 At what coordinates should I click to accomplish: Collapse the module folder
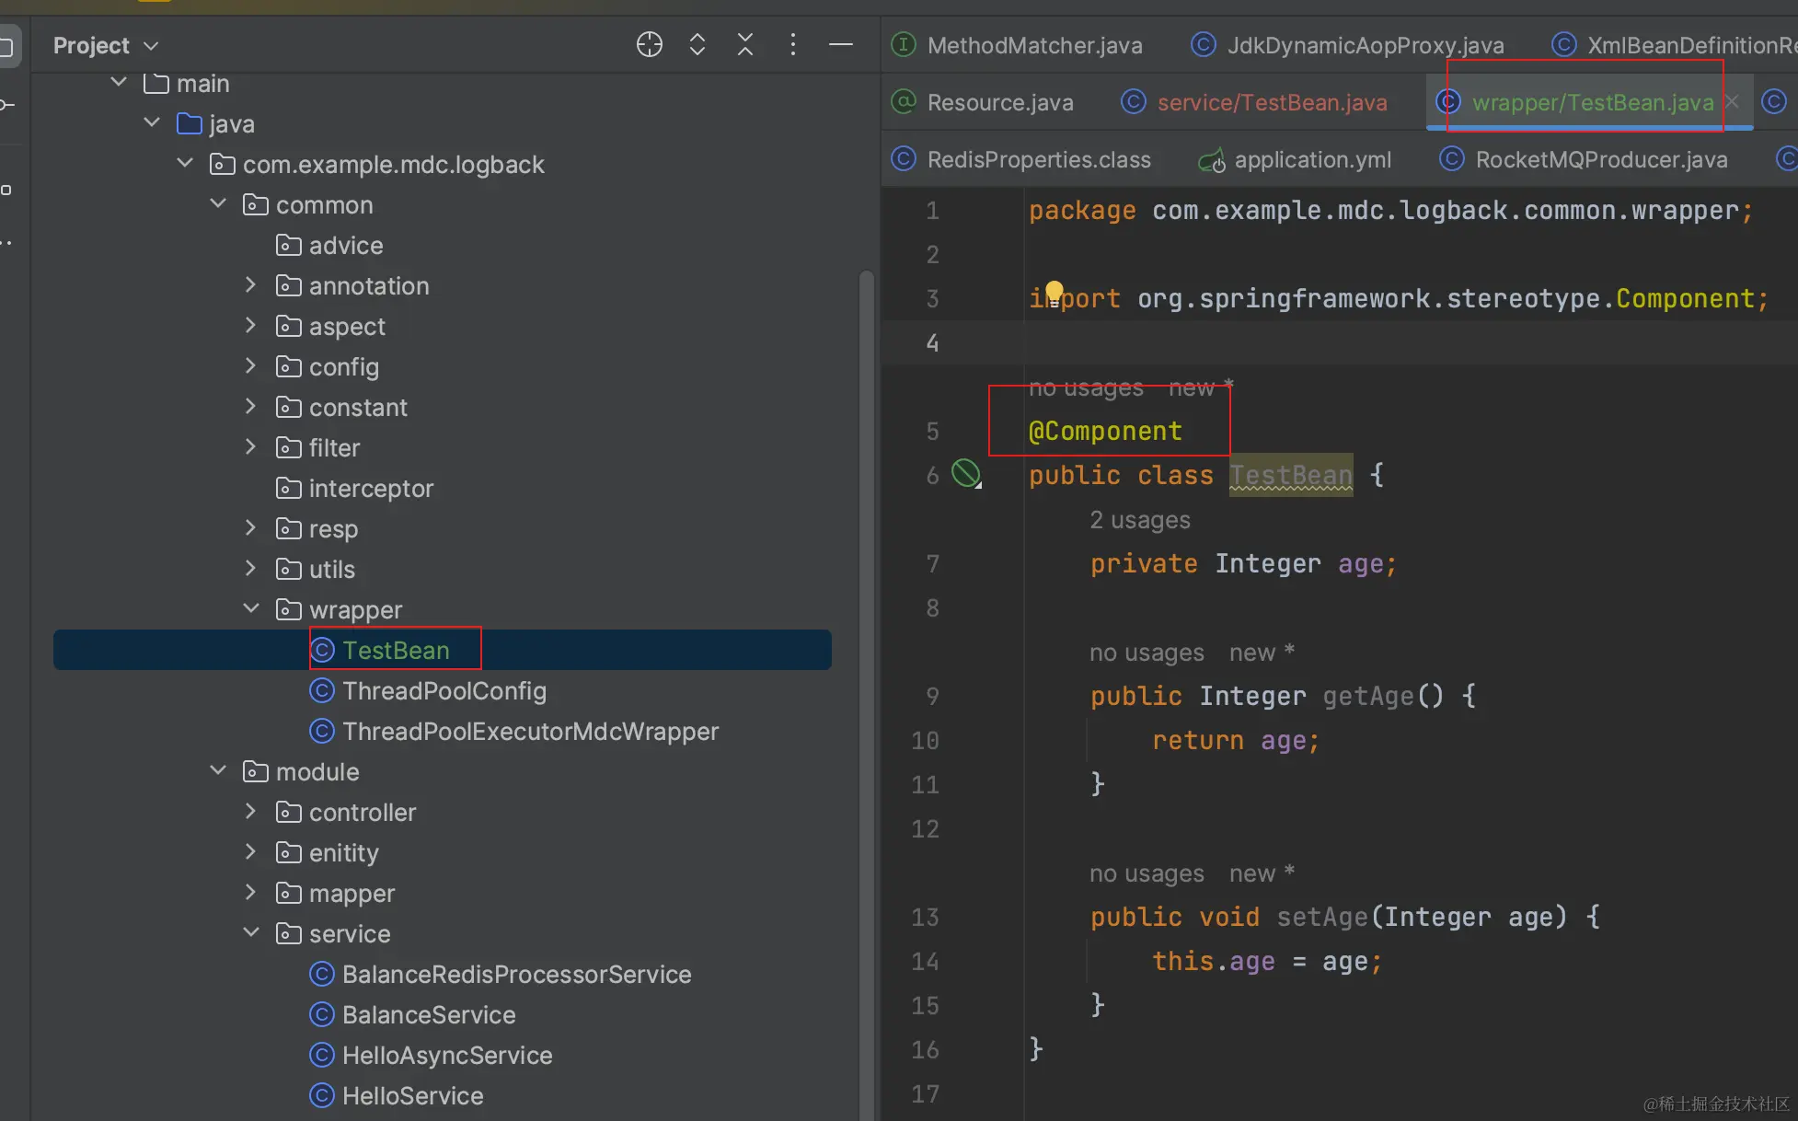[x=218, y=770]
